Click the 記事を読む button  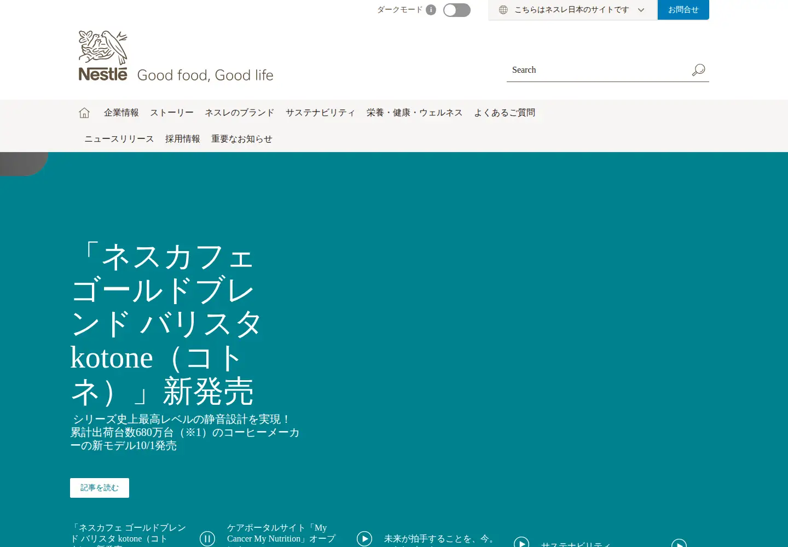pyautogui.click(x=100, y=488)
